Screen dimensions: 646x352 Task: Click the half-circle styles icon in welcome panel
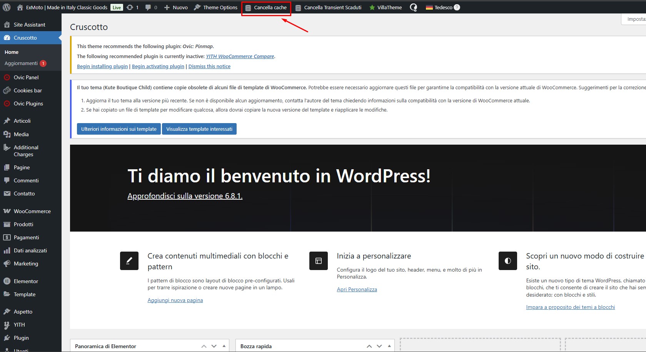click(x=508, y=261)
